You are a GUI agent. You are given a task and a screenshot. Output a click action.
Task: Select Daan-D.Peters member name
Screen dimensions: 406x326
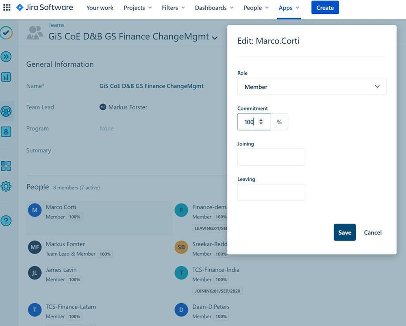click(x=211, y=307)
